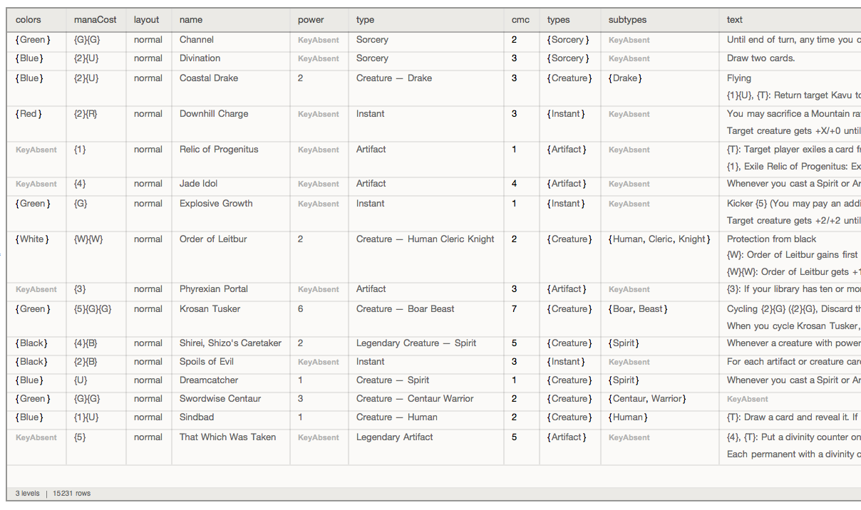The width and height of the screenshot is (861, 510).
Task: Click "Protection from black" text cell
Action: click(771, 239)
